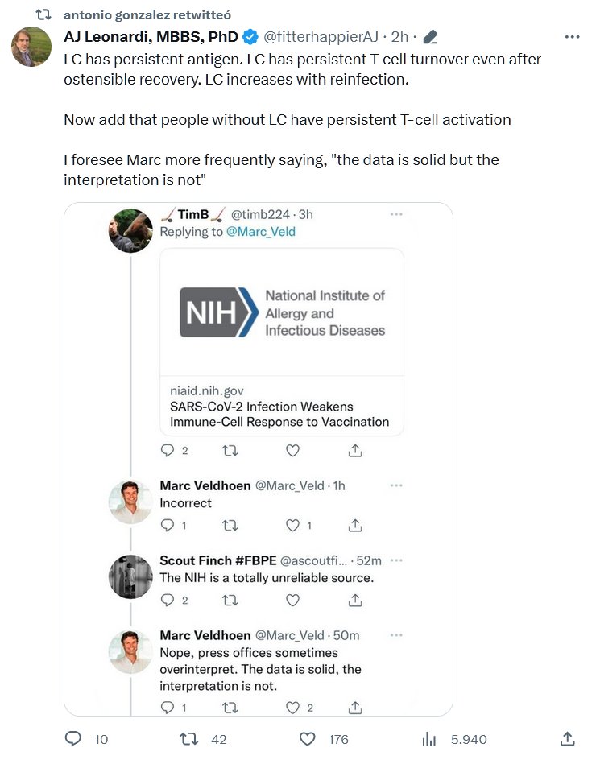
Task: Click AJ Leonardi, MBBS, PhD display name
Action: [x=151, y=37]
